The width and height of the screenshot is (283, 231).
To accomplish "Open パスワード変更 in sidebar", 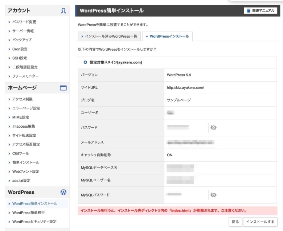I will click(x=24, y=22).
